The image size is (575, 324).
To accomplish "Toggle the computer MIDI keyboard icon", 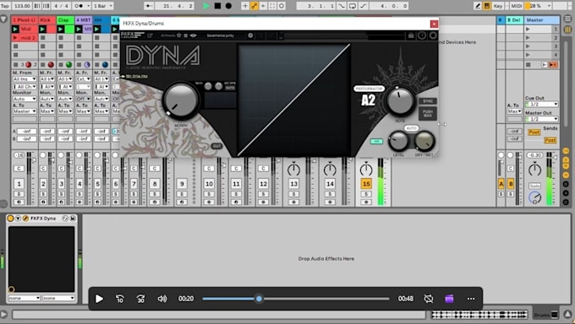I will [487, 6].
